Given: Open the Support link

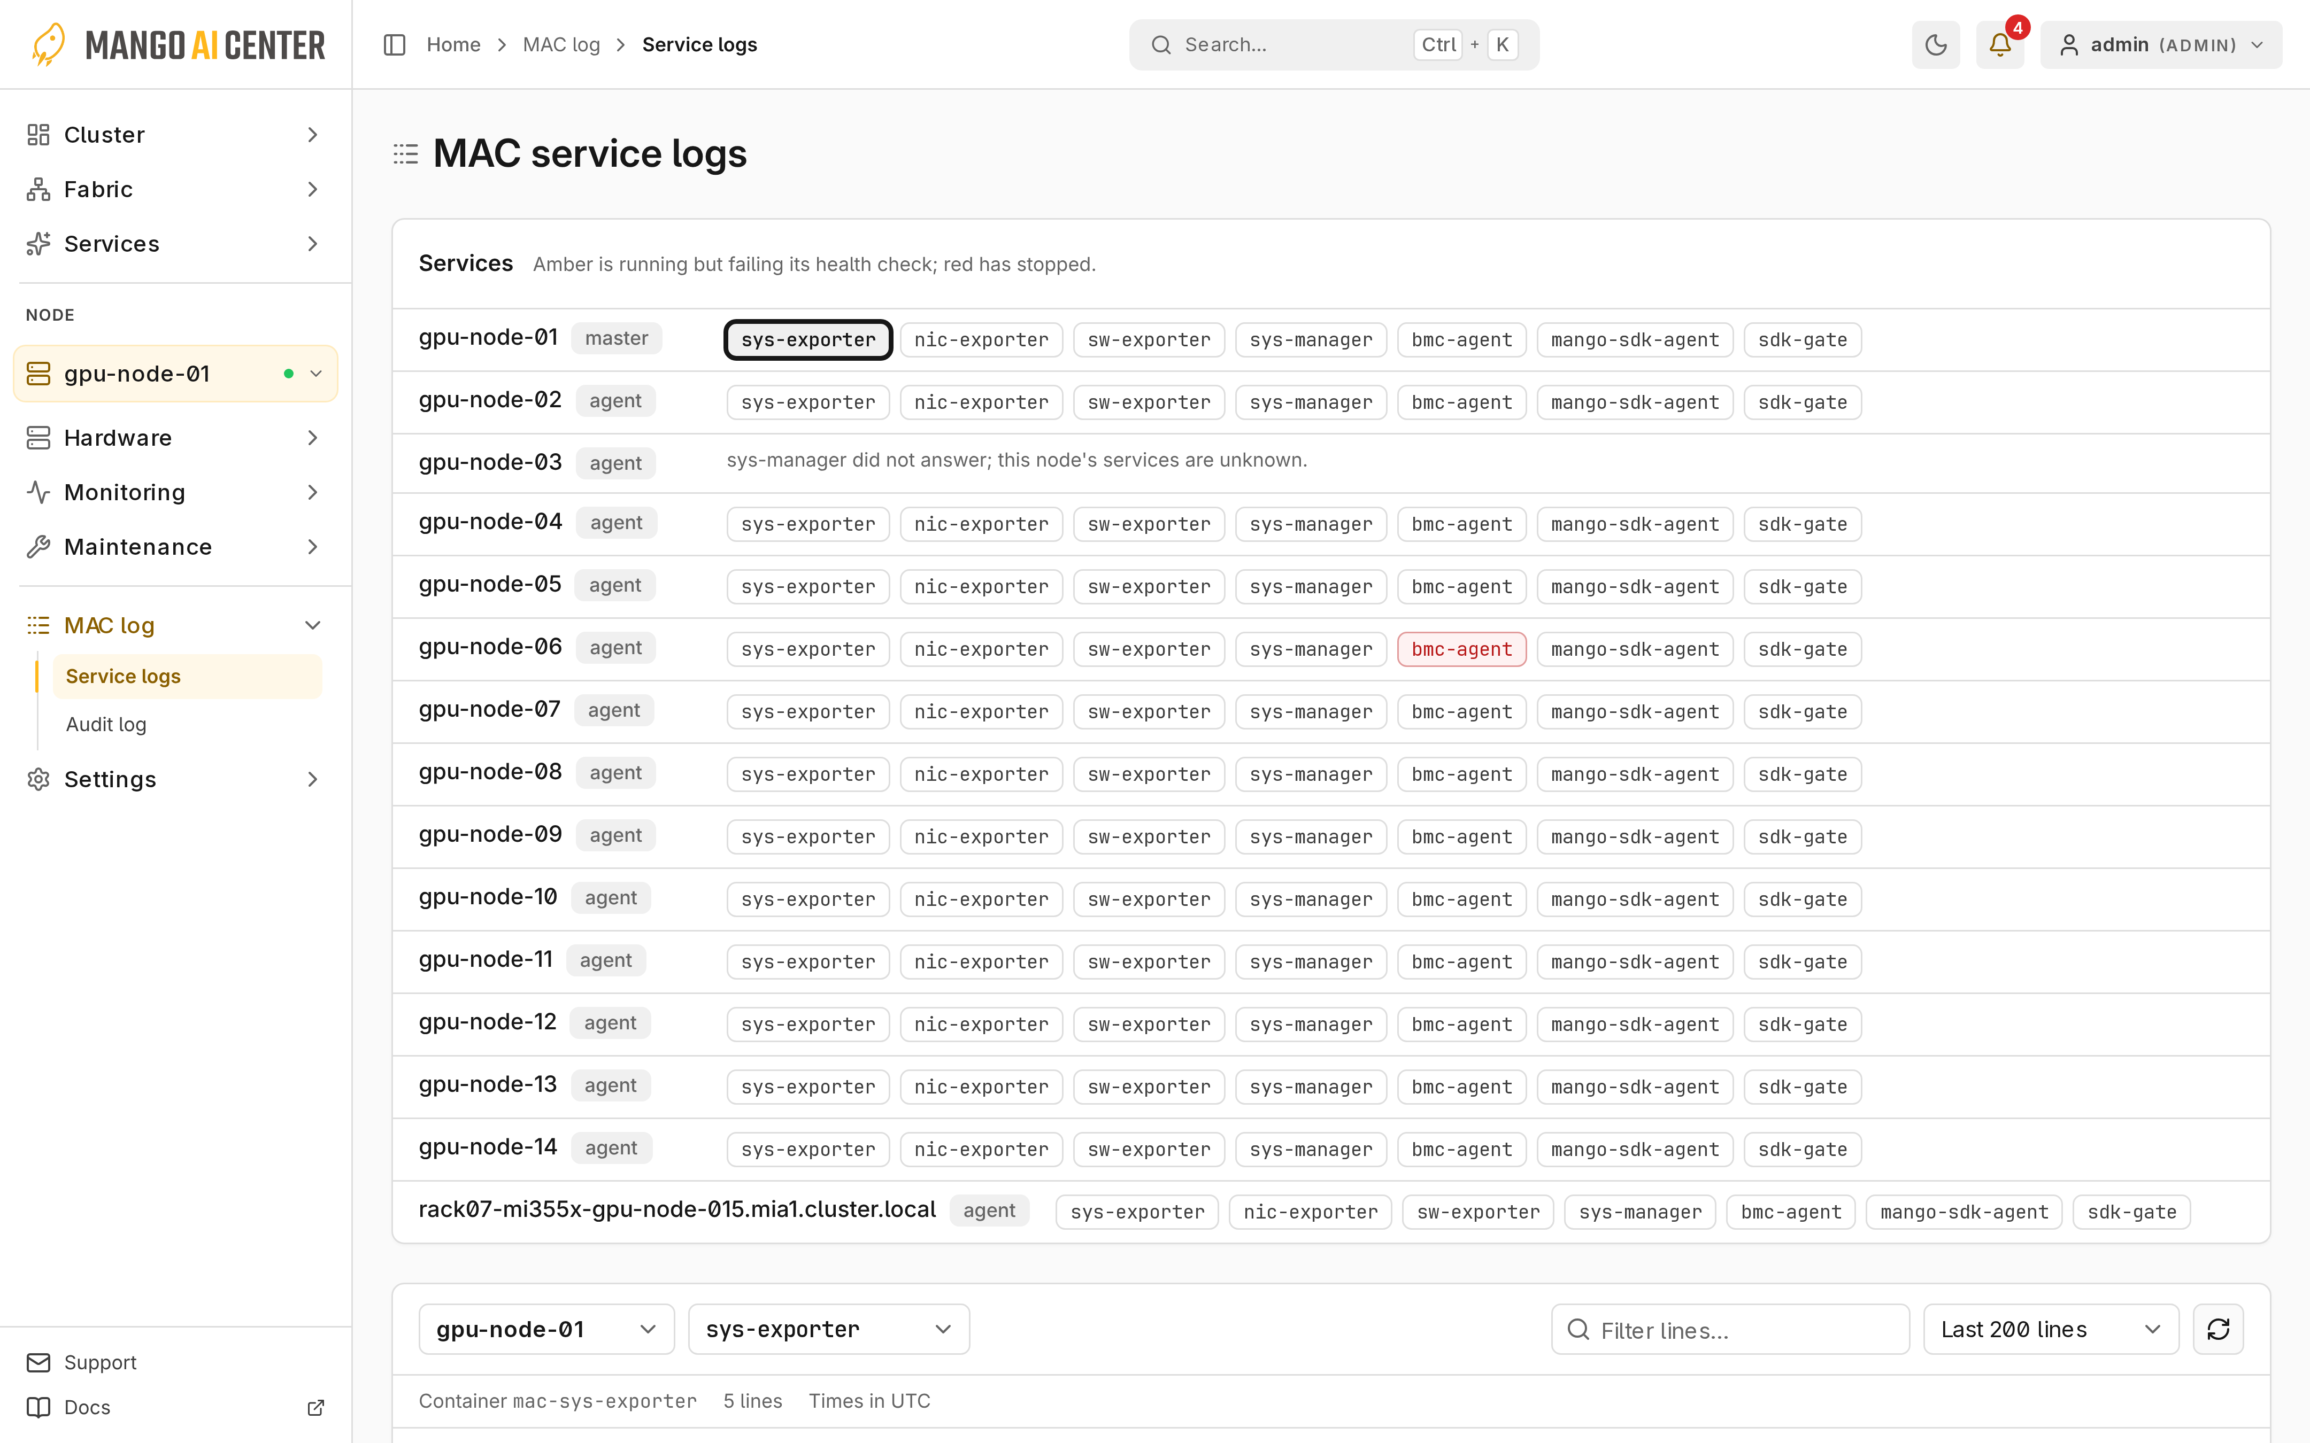Looking at the screenshot, I should click(99, 1362).
